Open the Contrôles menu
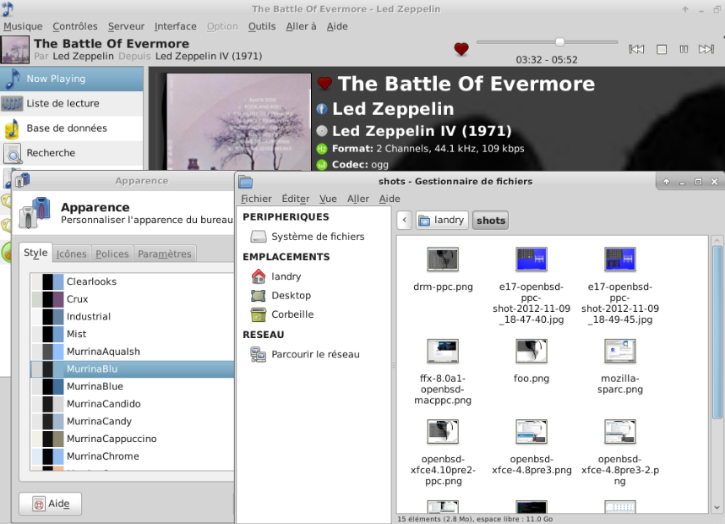 [75, 26]
